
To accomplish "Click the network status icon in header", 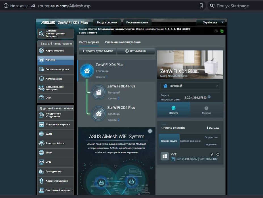I will pos(222,31).
